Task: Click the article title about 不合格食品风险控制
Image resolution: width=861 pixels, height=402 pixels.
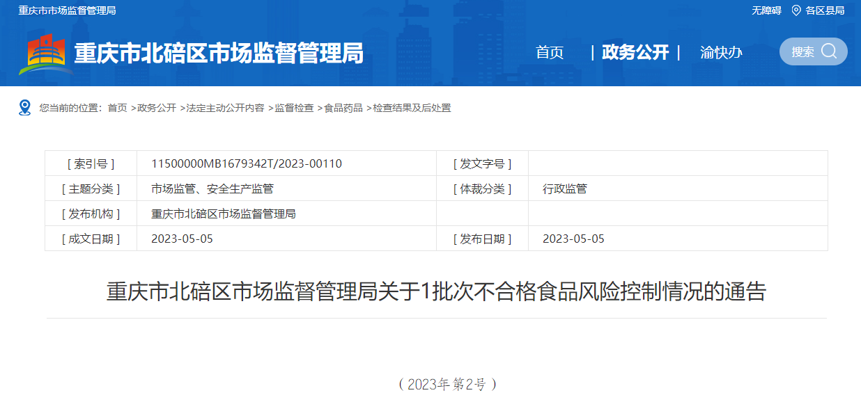Action: (436, 291)
